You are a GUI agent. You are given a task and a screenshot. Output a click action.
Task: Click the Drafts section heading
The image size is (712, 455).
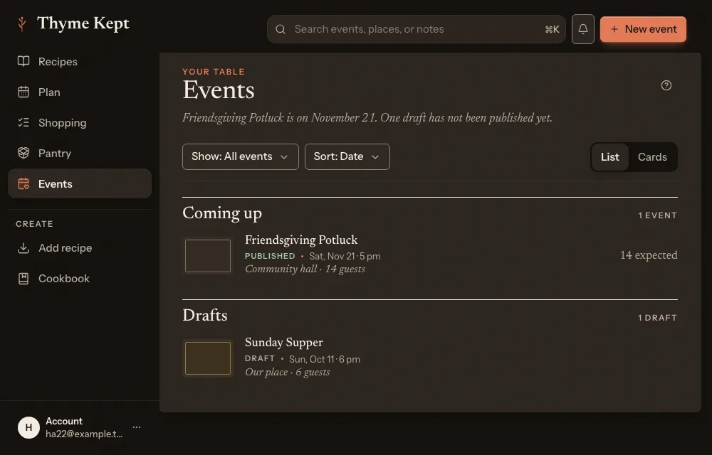(205, 315)
